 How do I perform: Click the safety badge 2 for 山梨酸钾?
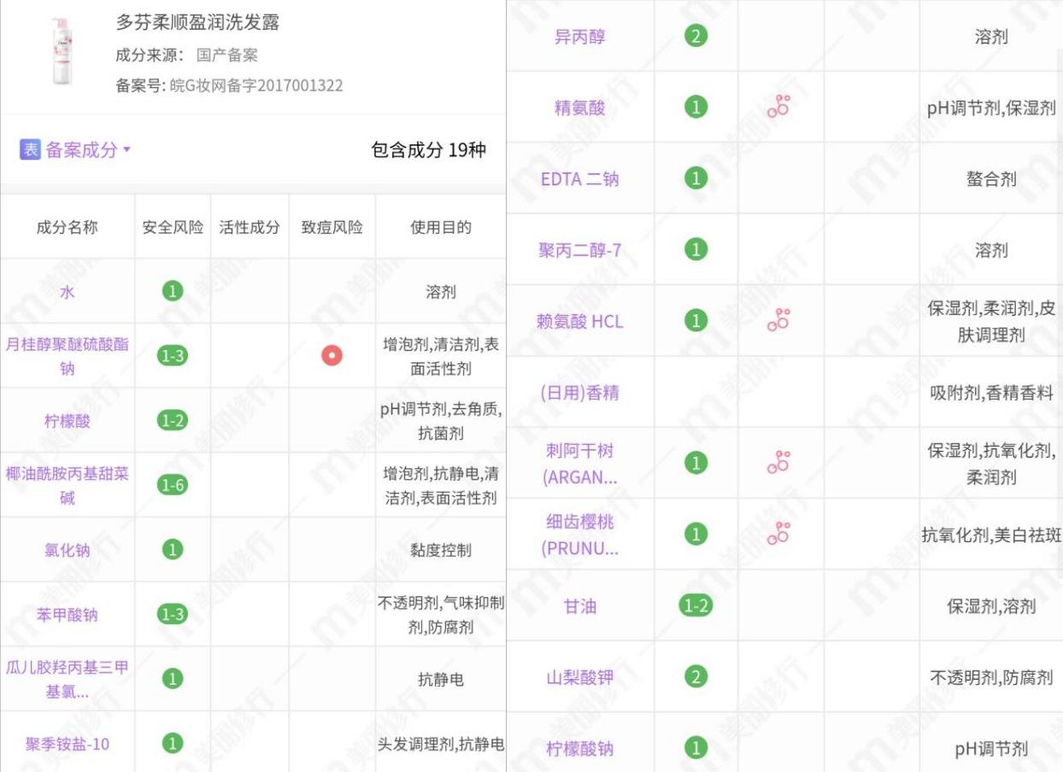[x=696, y=677]
